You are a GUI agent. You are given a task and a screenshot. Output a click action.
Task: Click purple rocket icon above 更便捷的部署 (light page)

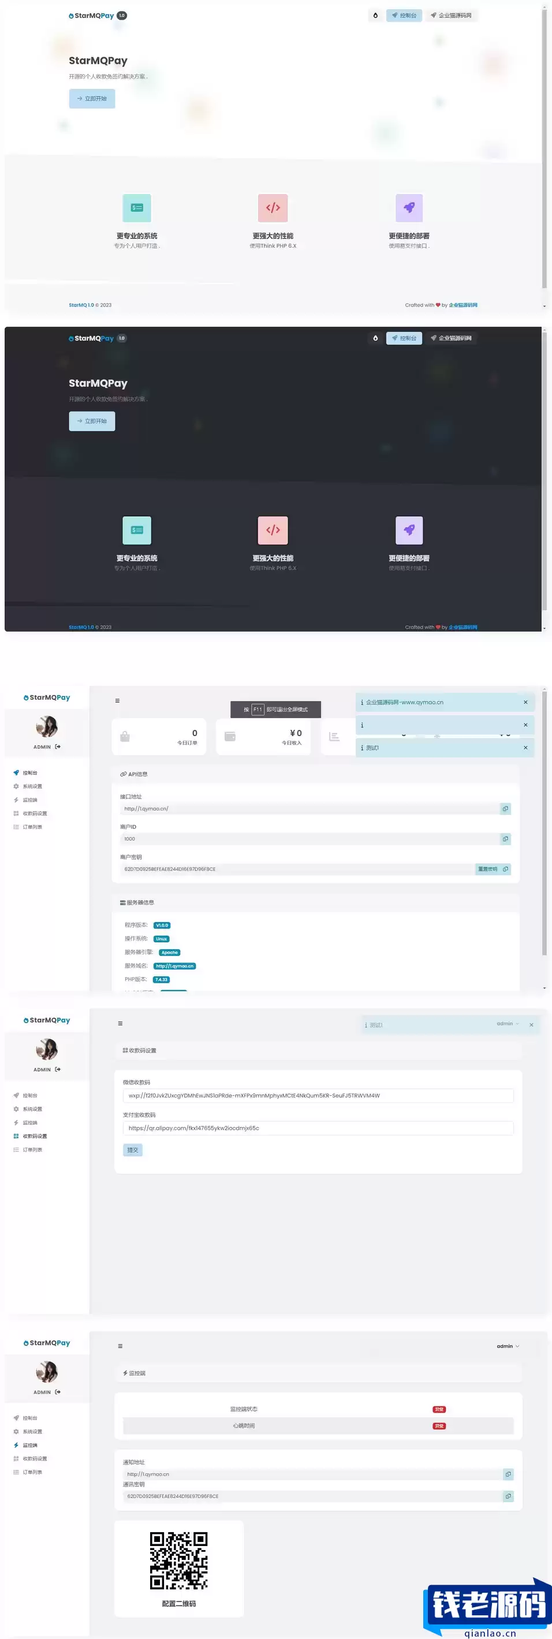[x=409, y=208]
